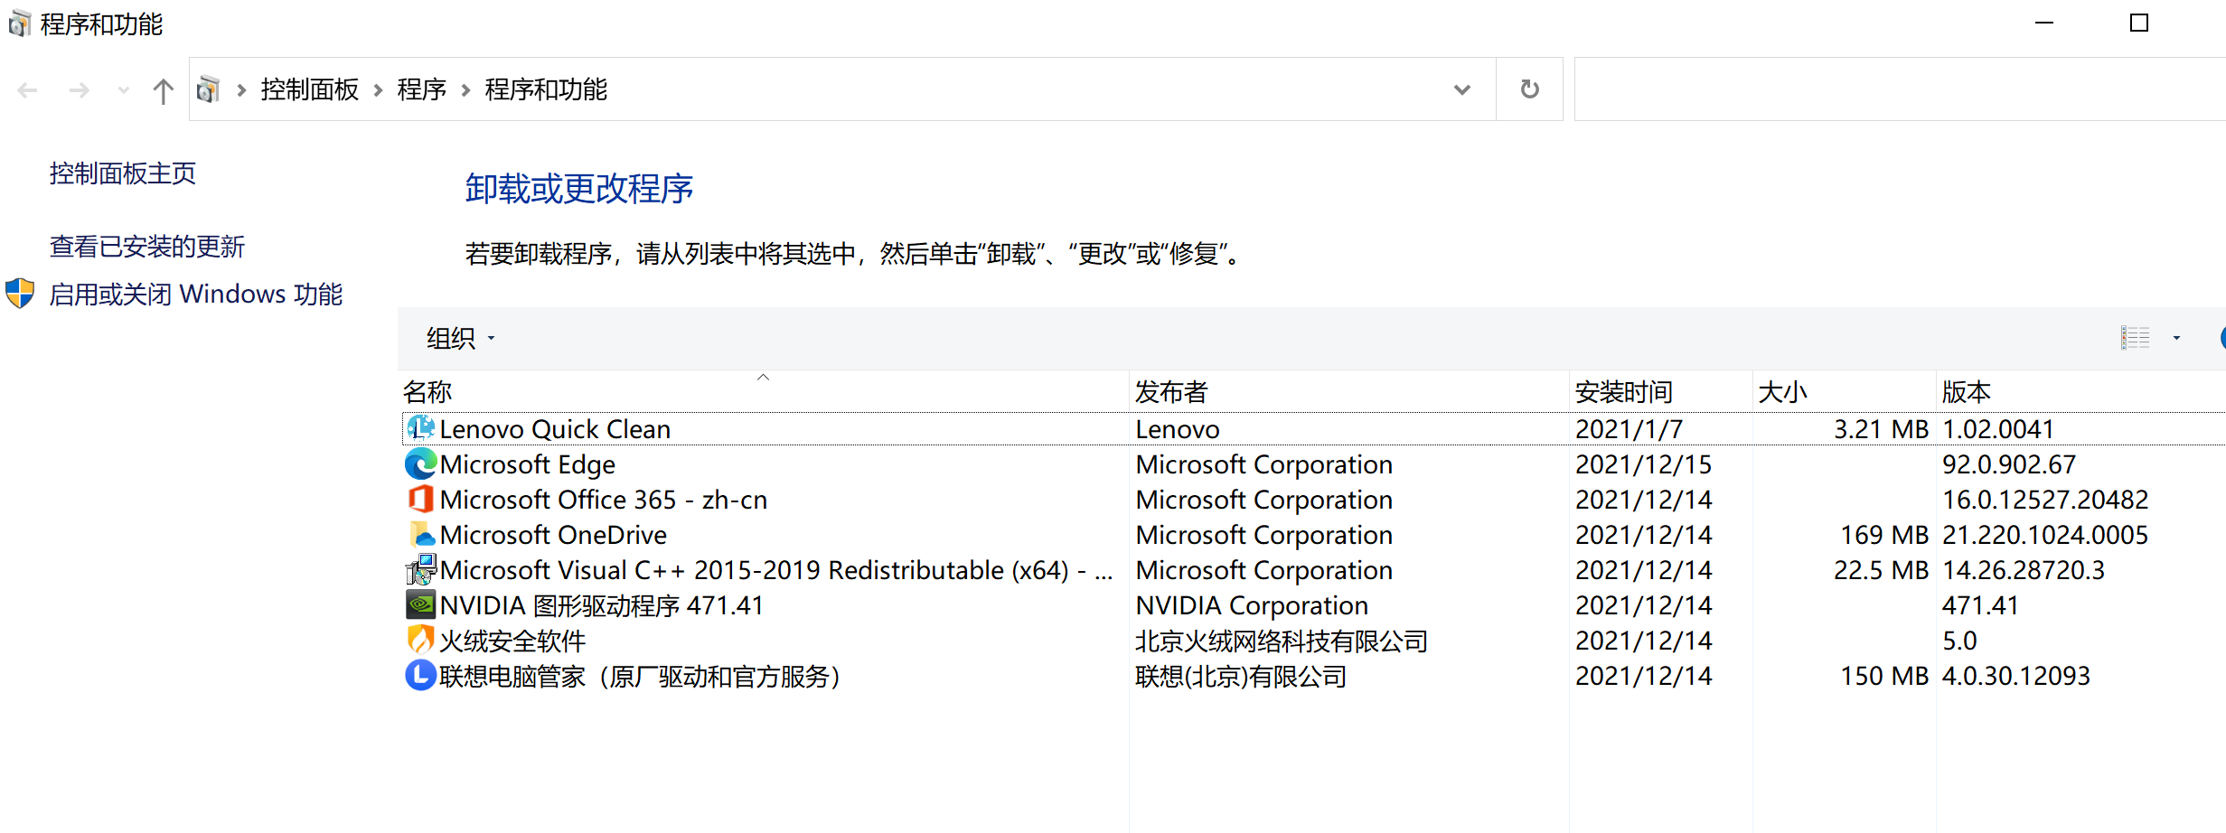This screenshot has height=833, width=2226.
Task: Click the 联想电脑管家 blue L icon
Action: pyautogui.click(x=420, y=675)
